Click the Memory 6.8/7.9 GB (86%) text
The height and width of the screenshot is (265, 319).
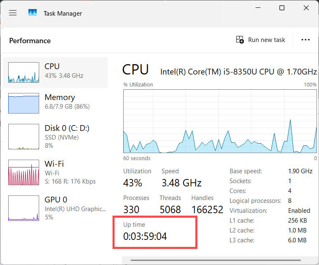pos(67,107)
